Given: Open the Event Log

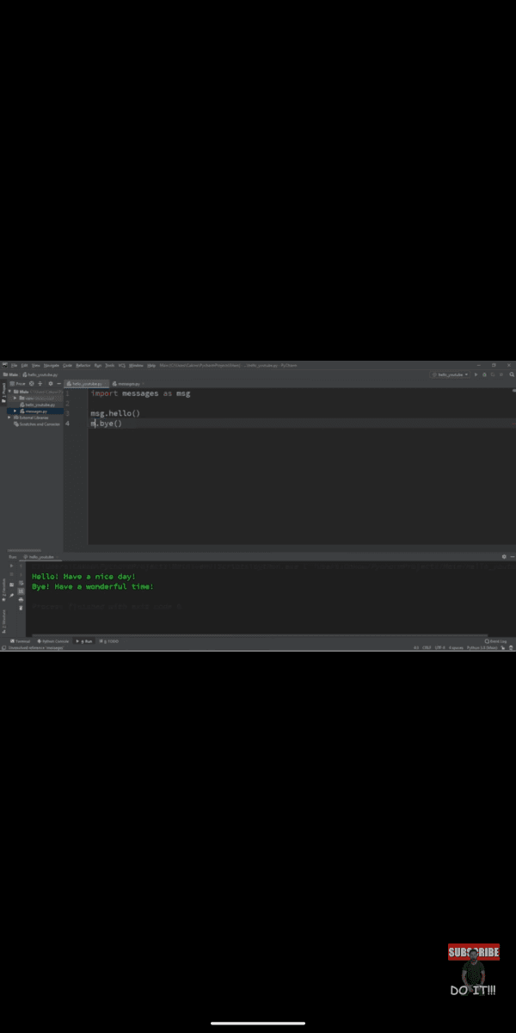Looking at the screenshot, I should click(x=497, y=641).
